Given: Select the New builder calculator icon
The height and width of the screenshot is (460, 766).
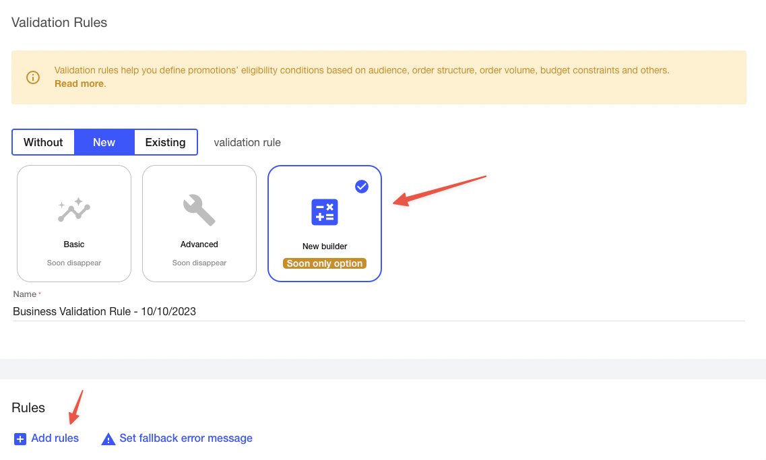Looking at the screenshot, I should pyautogui.click(x=324, y=211).
